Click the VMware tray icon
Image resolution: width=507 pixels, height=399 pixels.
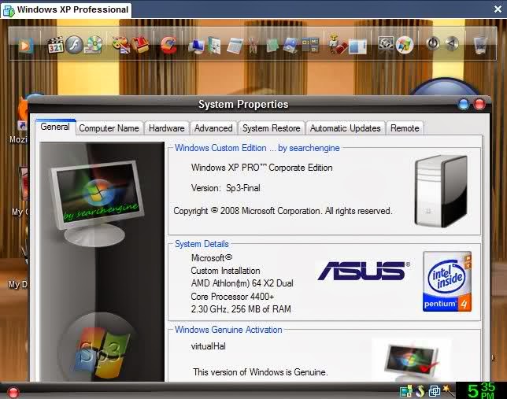pyautogui.click(x=435, y=390)
